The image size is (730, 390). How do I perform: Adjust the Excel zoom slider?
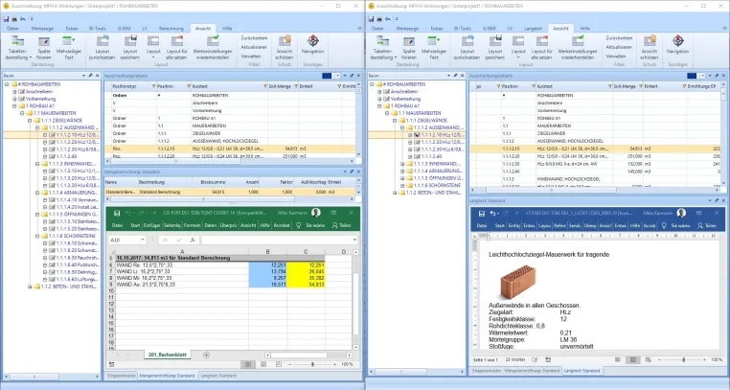tap(312, 364)
